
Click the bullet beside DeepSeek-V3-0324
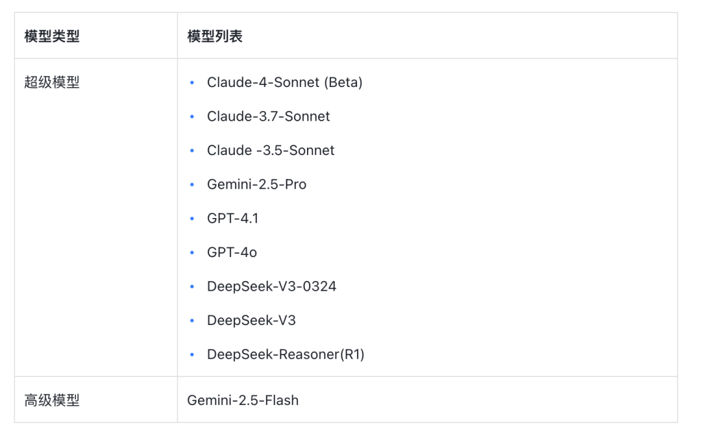[192, 287]
